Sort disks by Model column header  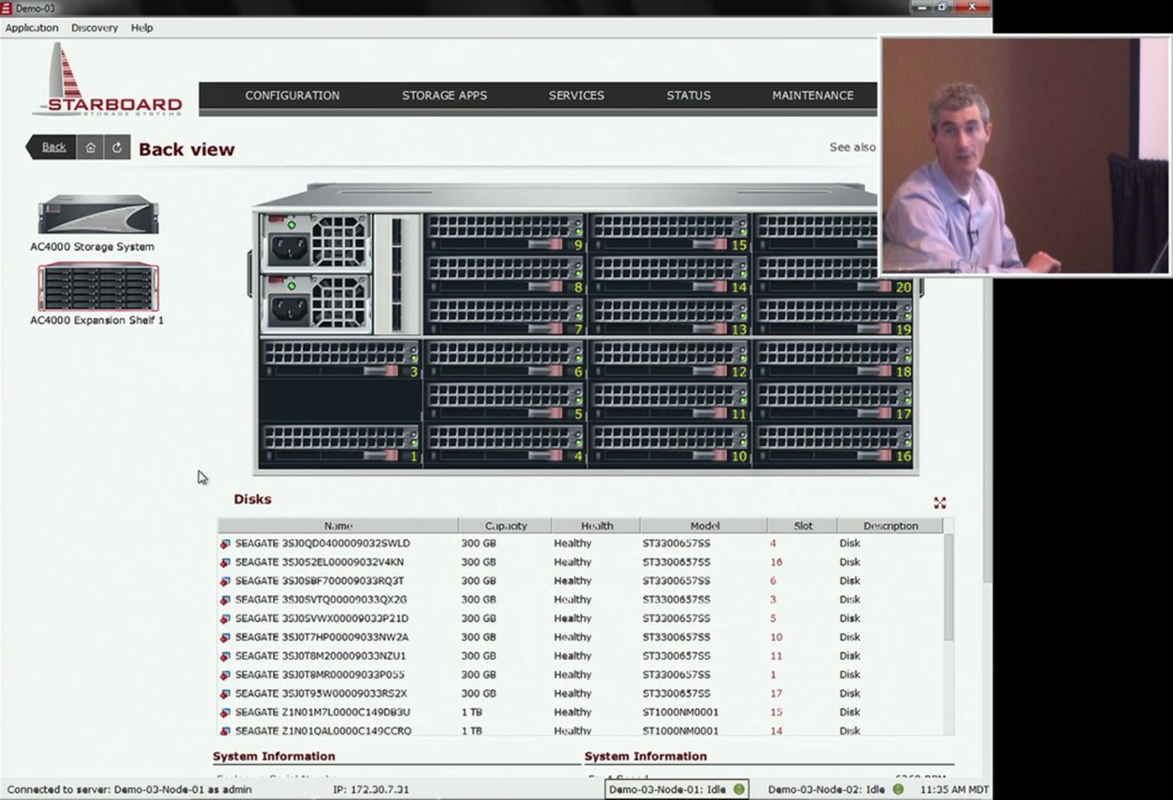pyautogui.click(x=705, y=526)
